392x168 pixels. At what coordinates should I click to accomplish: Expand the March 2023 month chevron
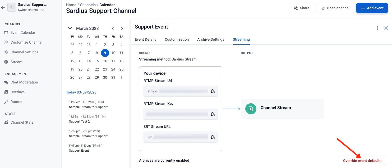tap(70, 28)
